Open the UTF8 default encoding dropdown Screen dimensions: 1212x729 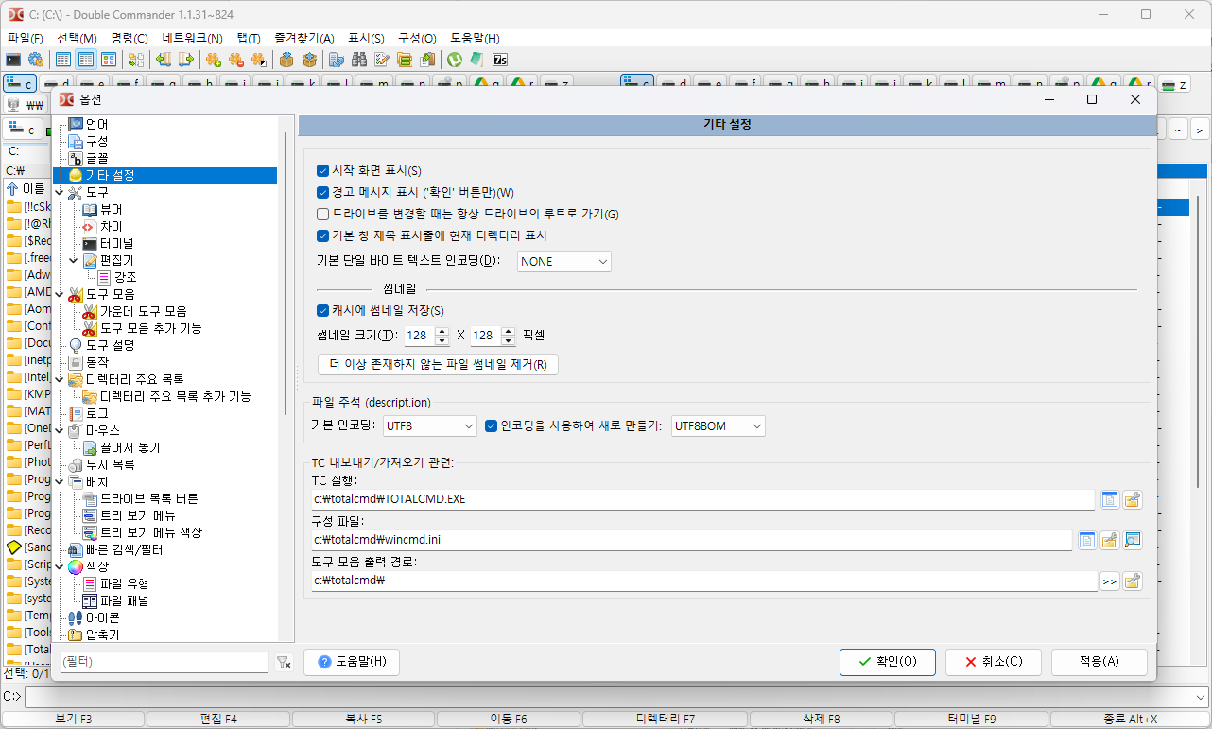430,426
